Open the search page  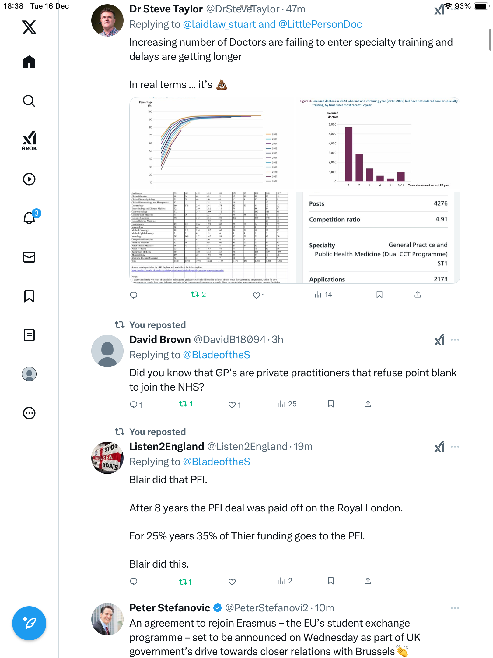(x=29, y=101)
